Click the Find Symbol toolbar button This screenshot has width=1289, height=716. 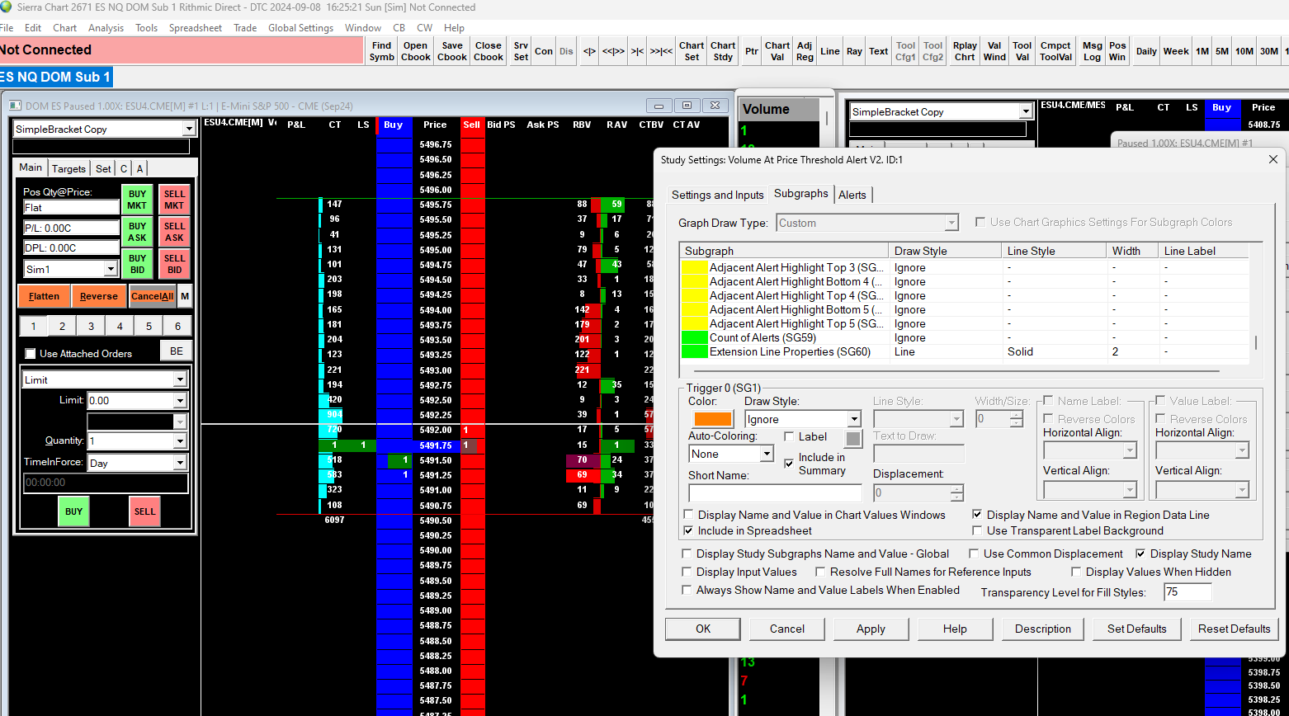point(381,51)
